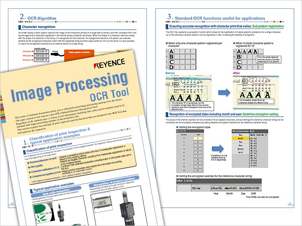302x226 pixels.
Task: Select the "Print quality" bullet item
Action: (36, 166)
